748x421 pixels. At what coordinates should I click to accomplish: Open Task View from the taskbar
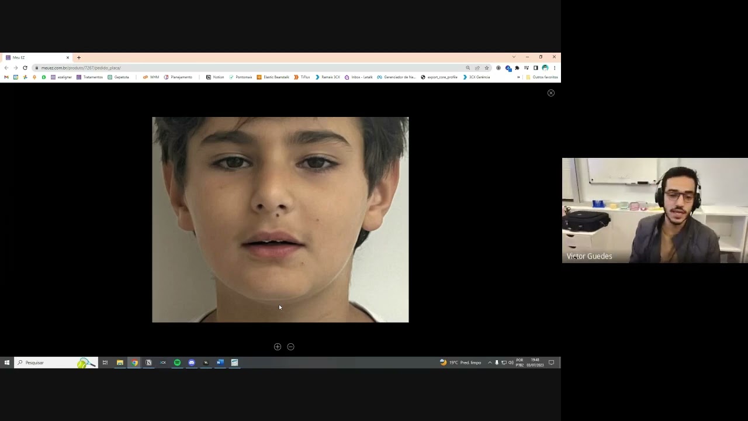click(x=105, y=363)
